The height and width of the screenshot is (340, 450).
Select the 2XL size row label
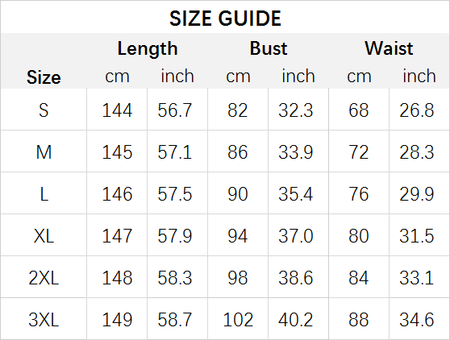44,278
